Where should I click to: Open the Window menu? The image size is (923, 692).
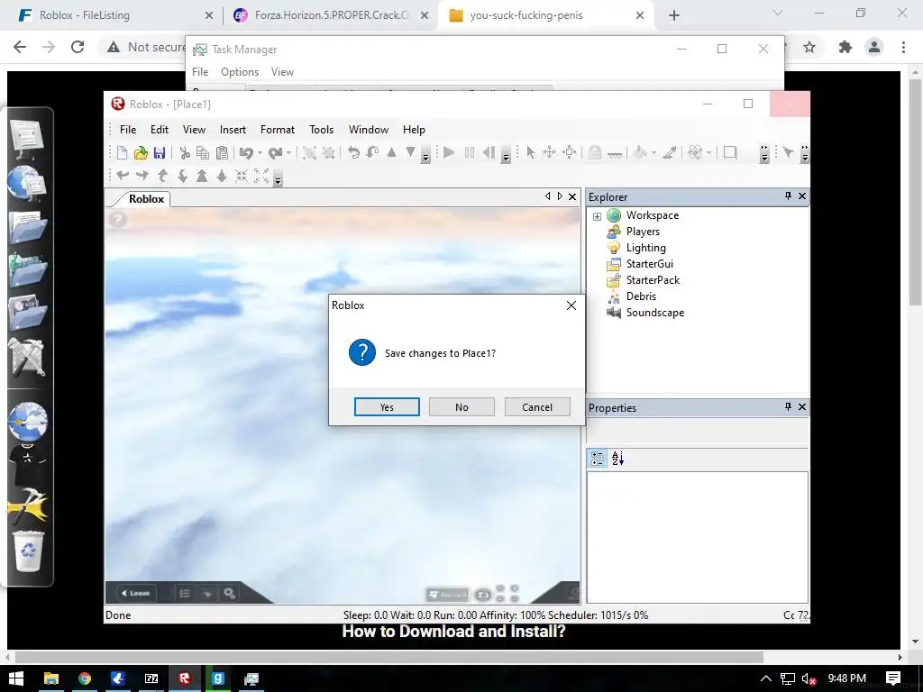pos(369,130)
